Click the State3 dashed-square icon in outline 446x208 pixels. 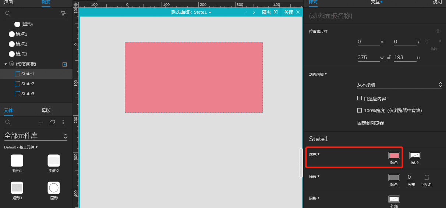click(x=17, y=94)
